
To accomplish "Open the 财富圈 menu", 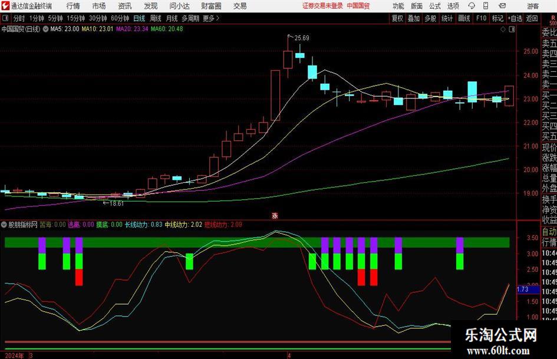I will pos(211,6).
